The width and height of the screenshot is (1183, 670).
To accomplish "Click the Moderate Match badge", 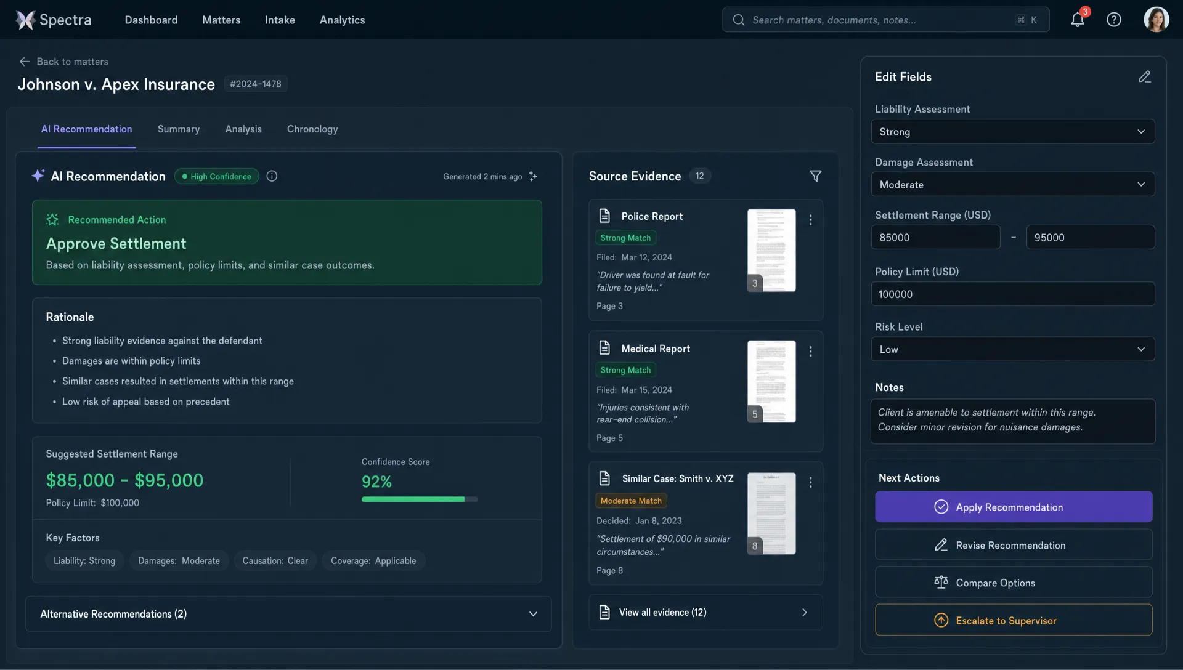I will coord(632,501).
